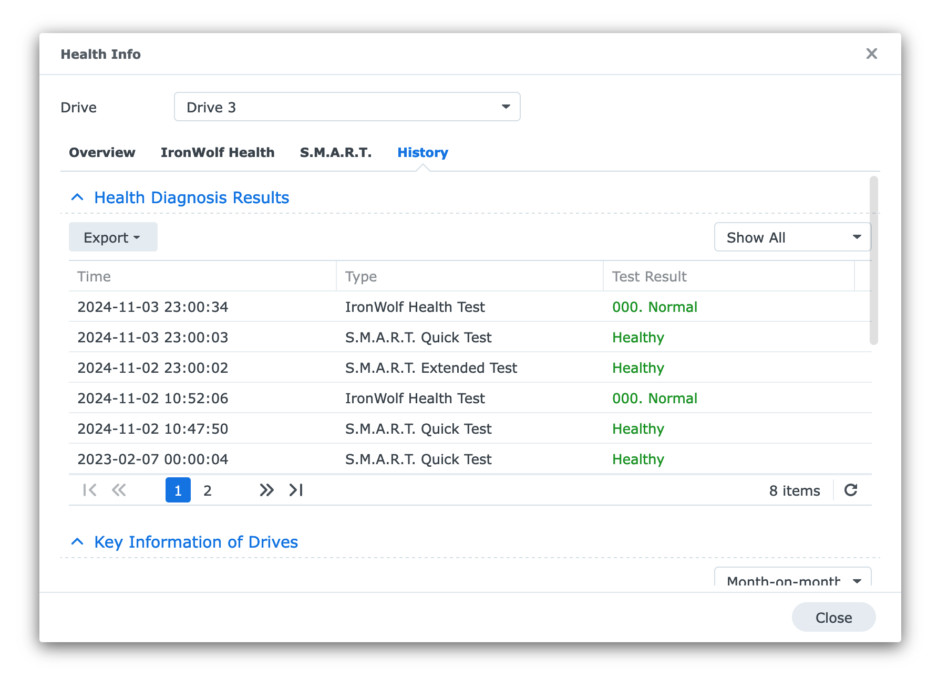948x691 pixels.
Task: Open the Export dropdown button
Action: [113, 237]
